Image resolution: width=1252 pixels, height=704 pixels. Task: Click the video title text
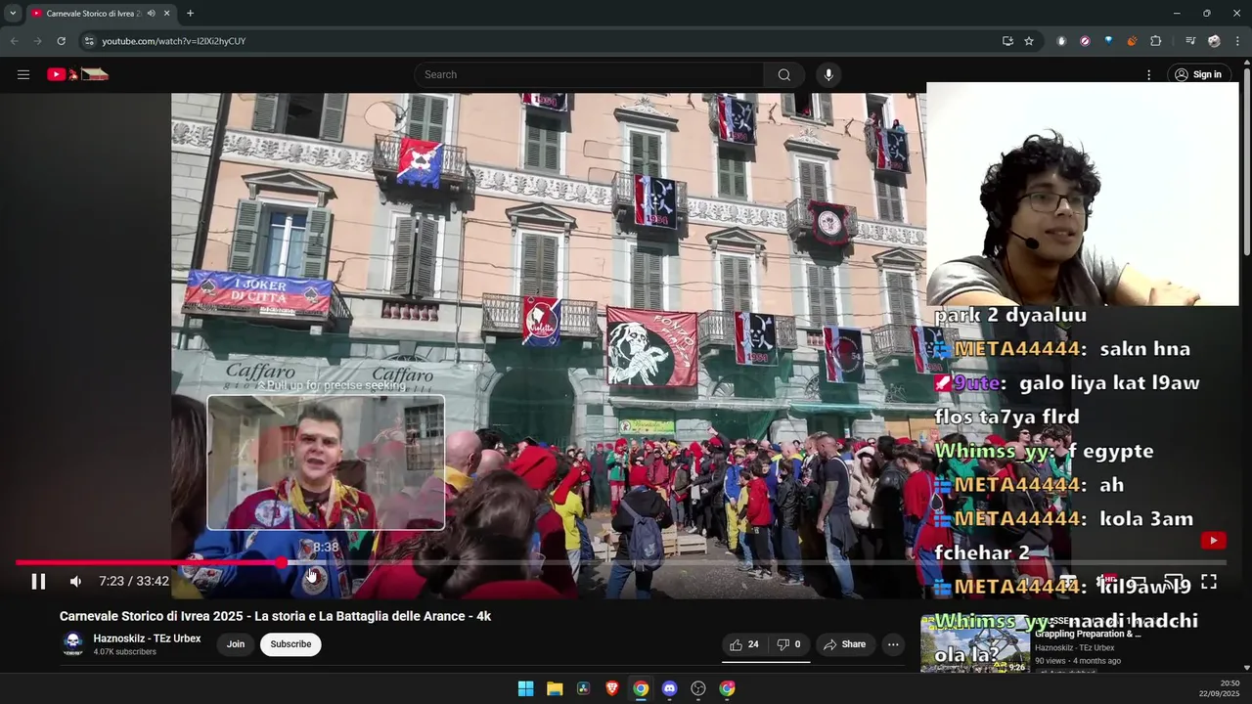275,616
